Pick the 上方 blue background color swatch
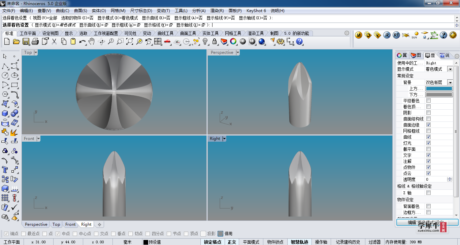 pyautogui.click(x=439, y=89)
